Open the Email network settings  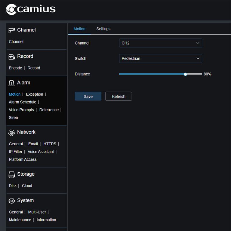coord(33,144)
